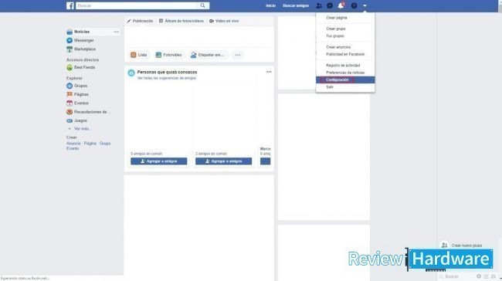
Task: Open options for Personas que quizá conozcas
Action: point(269,72)
